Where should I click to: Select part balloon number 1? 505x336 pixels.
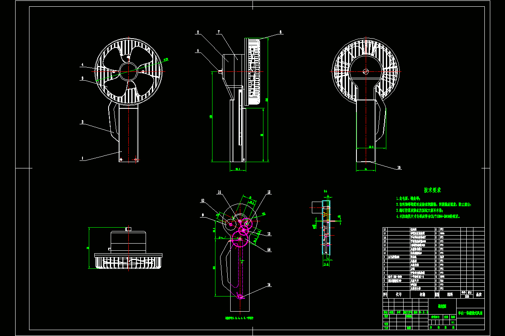pyautogui.click(x=82, y=159)
